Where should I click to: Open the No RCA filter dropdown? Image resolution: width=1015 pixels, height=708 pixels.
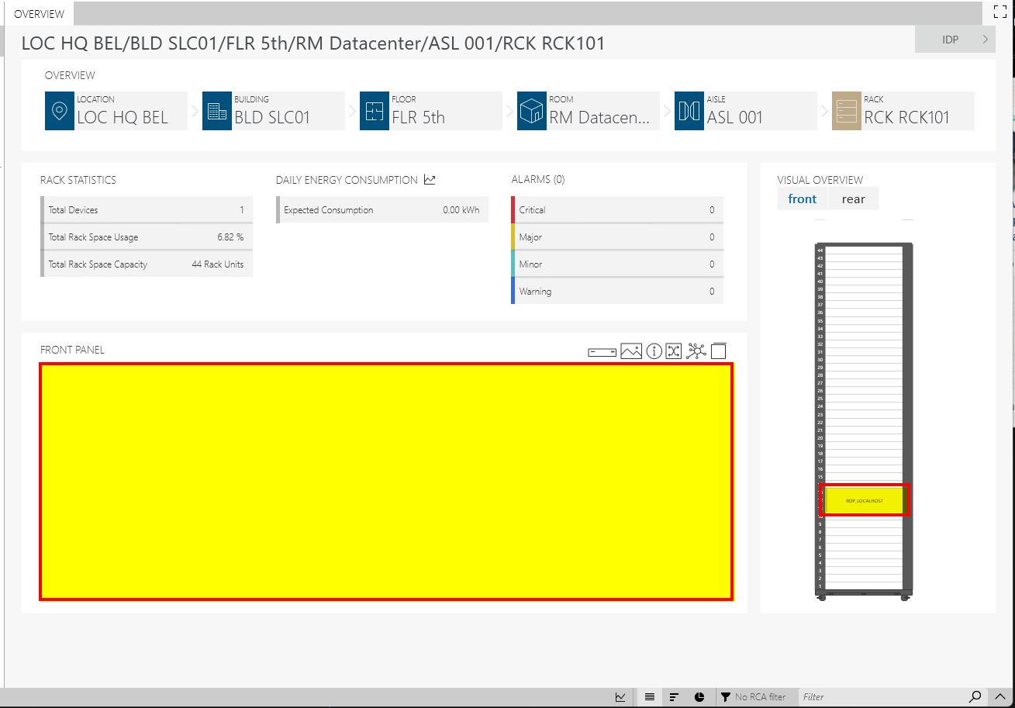pos(753,697)
